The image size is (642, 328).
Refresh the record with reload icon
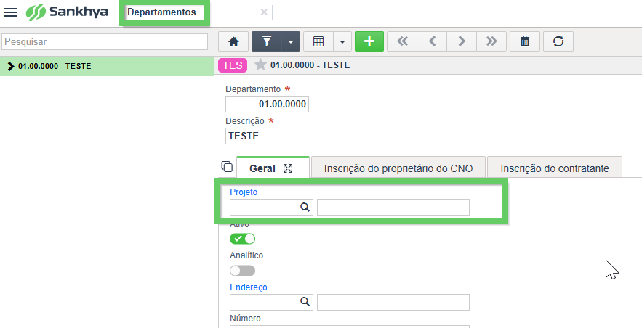click(558, 41)
